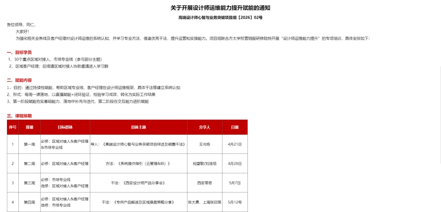Click the line starting '3、第一阶段赋能夯实基础能力'
Image resolution: width=441 pixels, height=212 pixels.
click(x=78, y=101)
